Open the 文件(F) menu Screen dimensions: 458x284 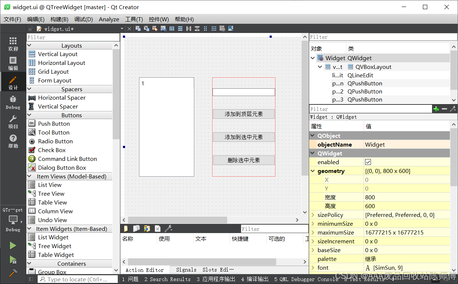[12, 19]
